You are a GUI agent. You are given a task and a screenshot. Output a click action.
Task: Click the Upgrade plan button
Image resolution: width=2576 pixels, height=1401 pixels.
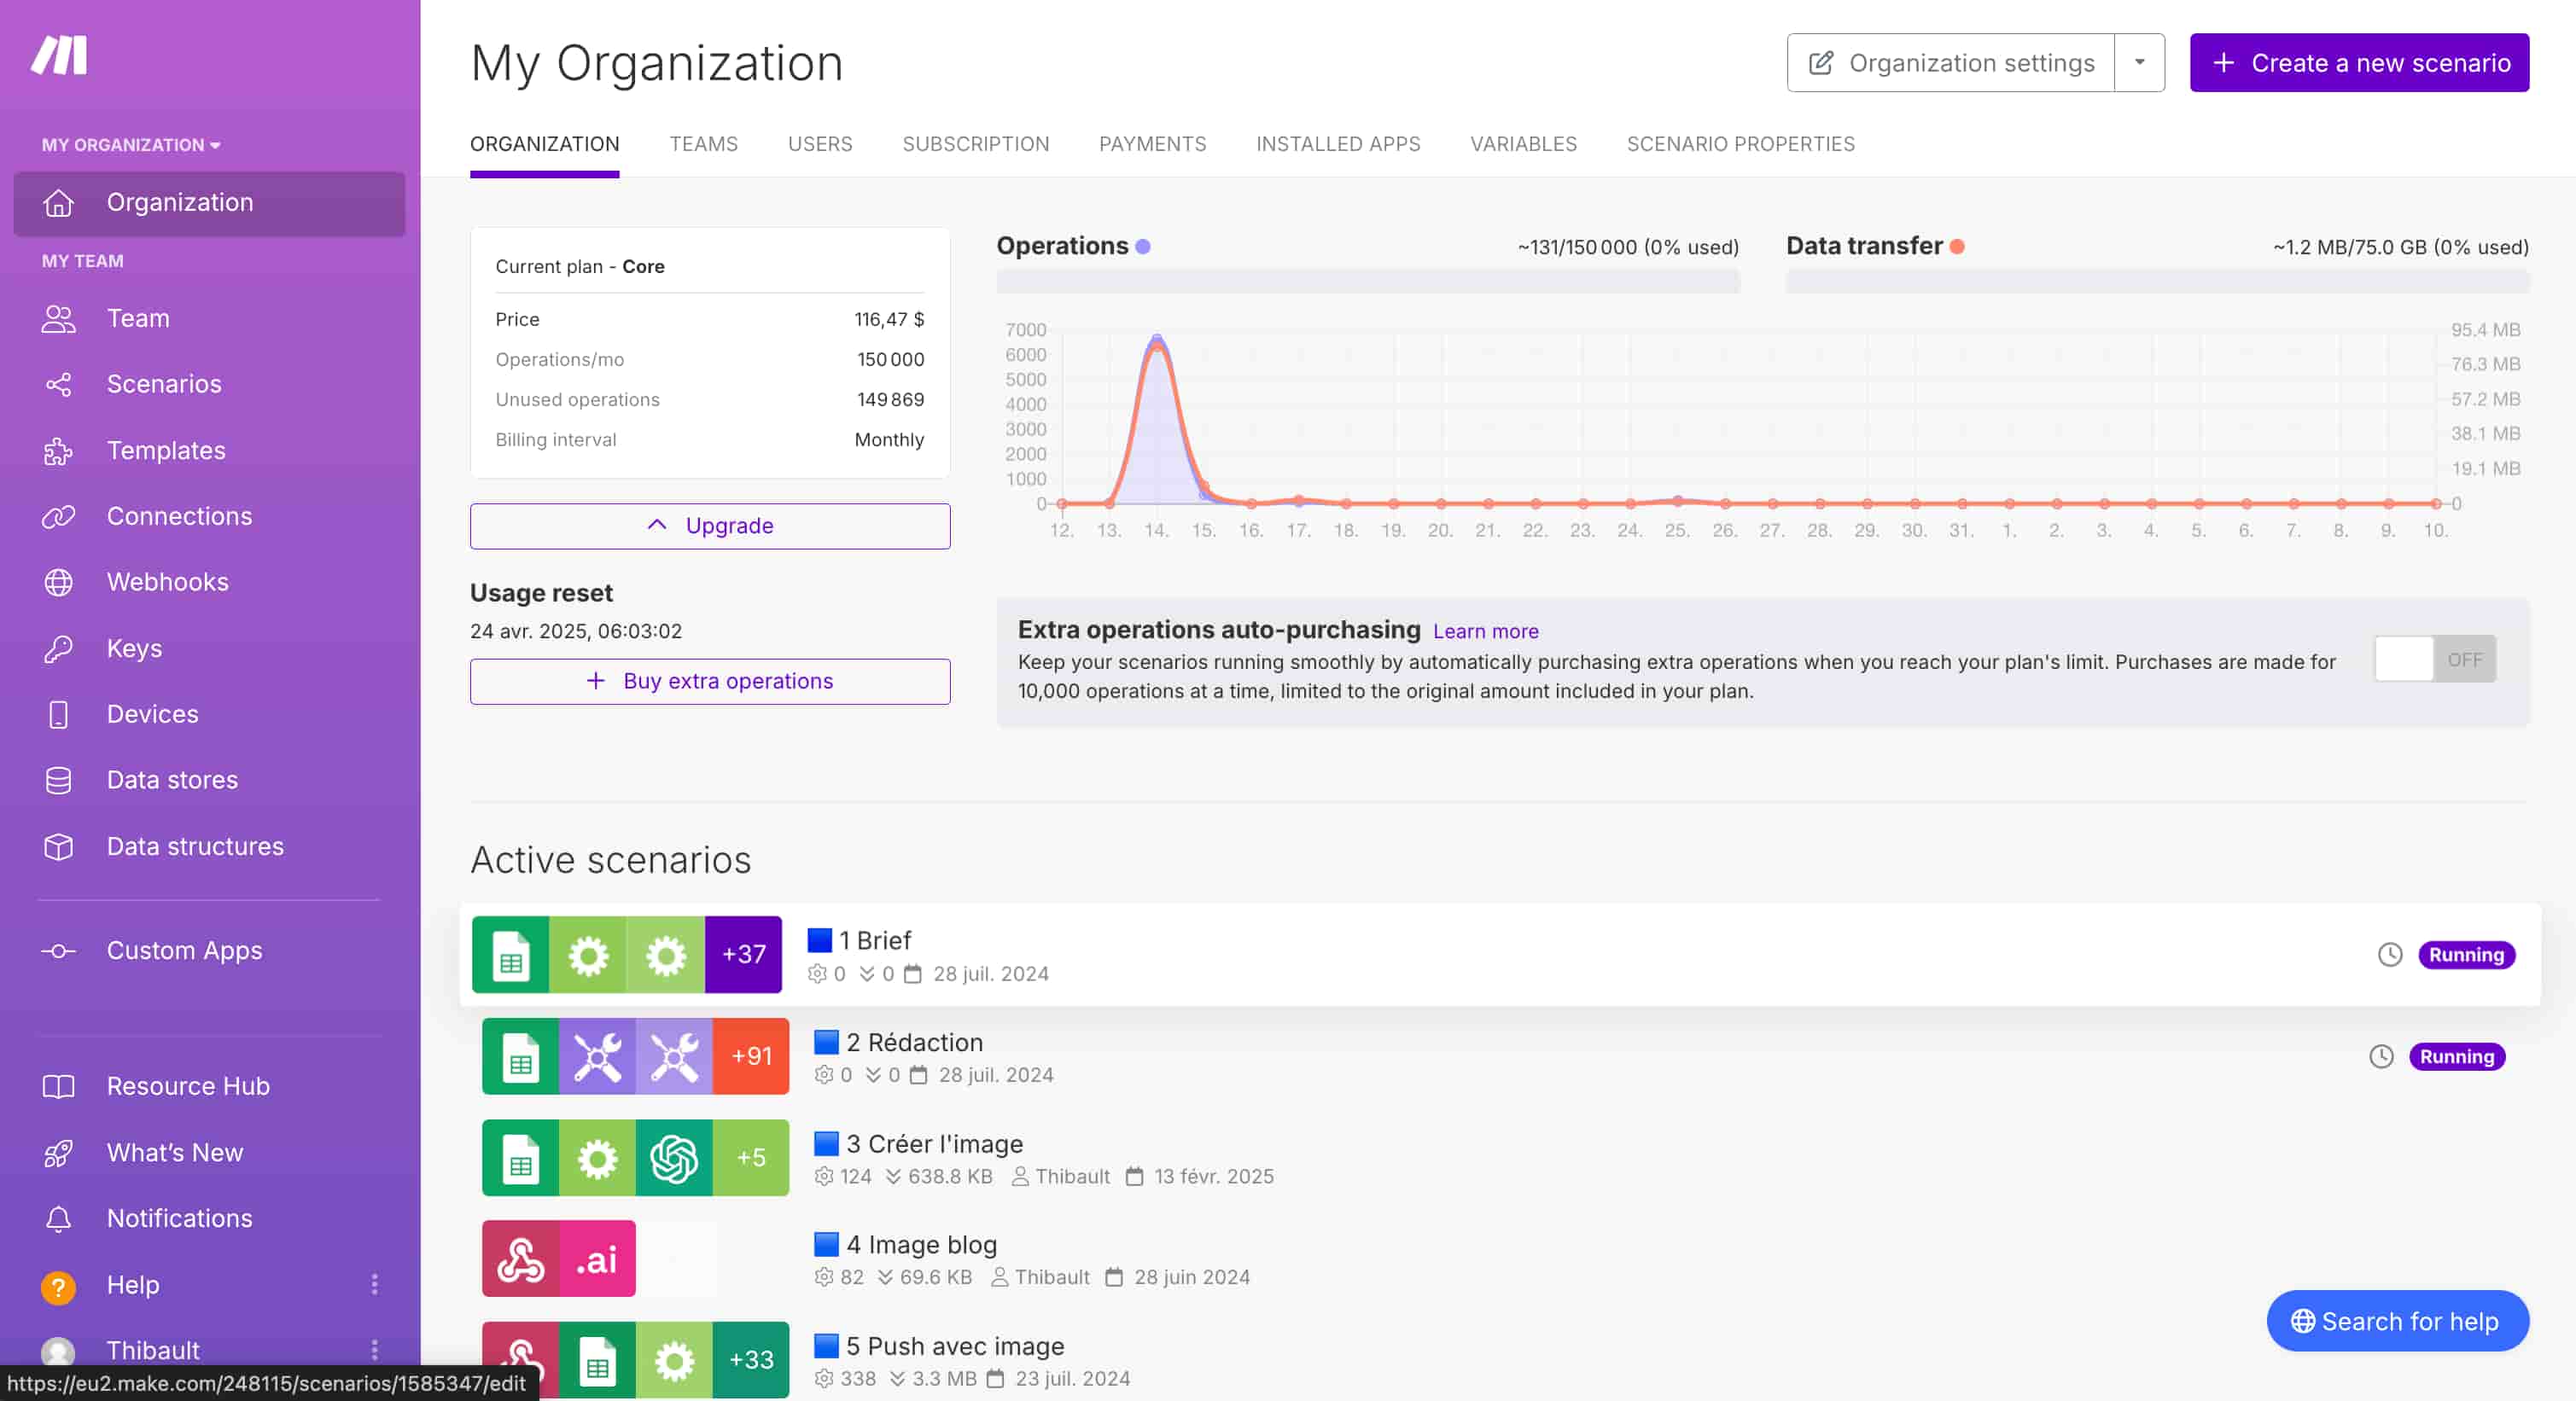click(710, 526)
